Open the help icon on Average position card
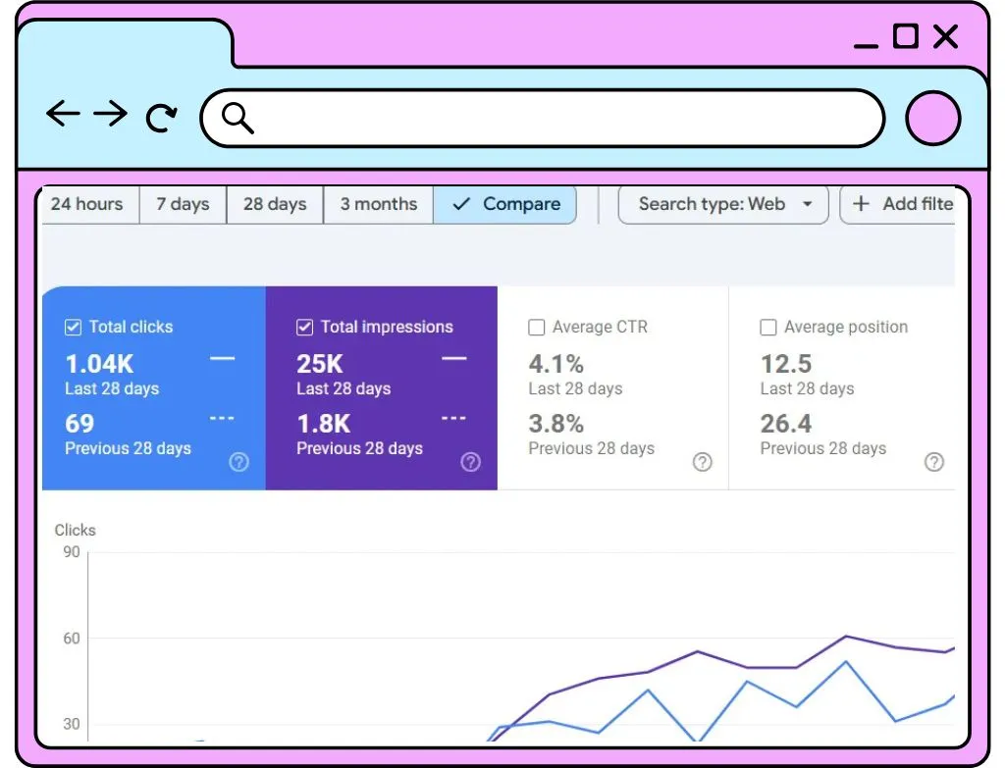The height and width of the screenshot is (768, 1005). point(934,462)
